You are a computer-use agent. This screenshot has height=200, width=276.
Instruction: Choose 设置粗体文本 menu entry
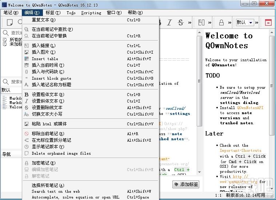coord(91,95)
